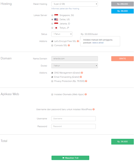This screenshot has height=161, width=135.
Task: Click Masukkan Troli button
Action: point(70,158)
